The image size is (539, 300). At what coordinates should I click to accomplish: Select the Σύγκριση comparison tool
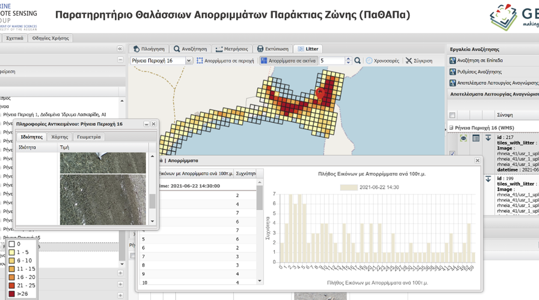tap(419, 60)
